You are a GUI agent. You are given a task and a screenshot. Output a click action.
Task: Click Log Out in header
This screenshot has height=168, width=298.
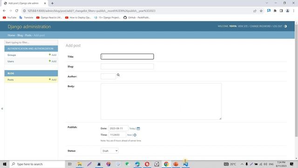click(x=278, y=26)
